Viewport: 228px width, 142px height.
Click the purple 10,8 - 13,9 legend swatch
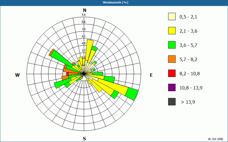click(172, 87)
